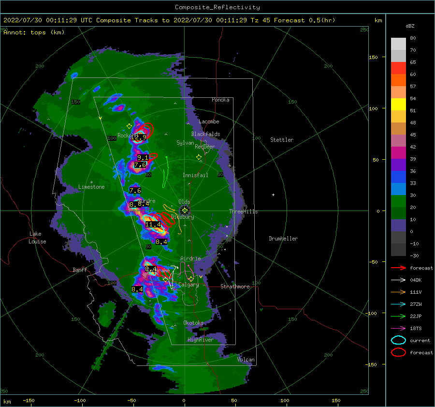This screenshot has width=435, height=407.
Task: Click the Olds label
Action: (184, 202)
